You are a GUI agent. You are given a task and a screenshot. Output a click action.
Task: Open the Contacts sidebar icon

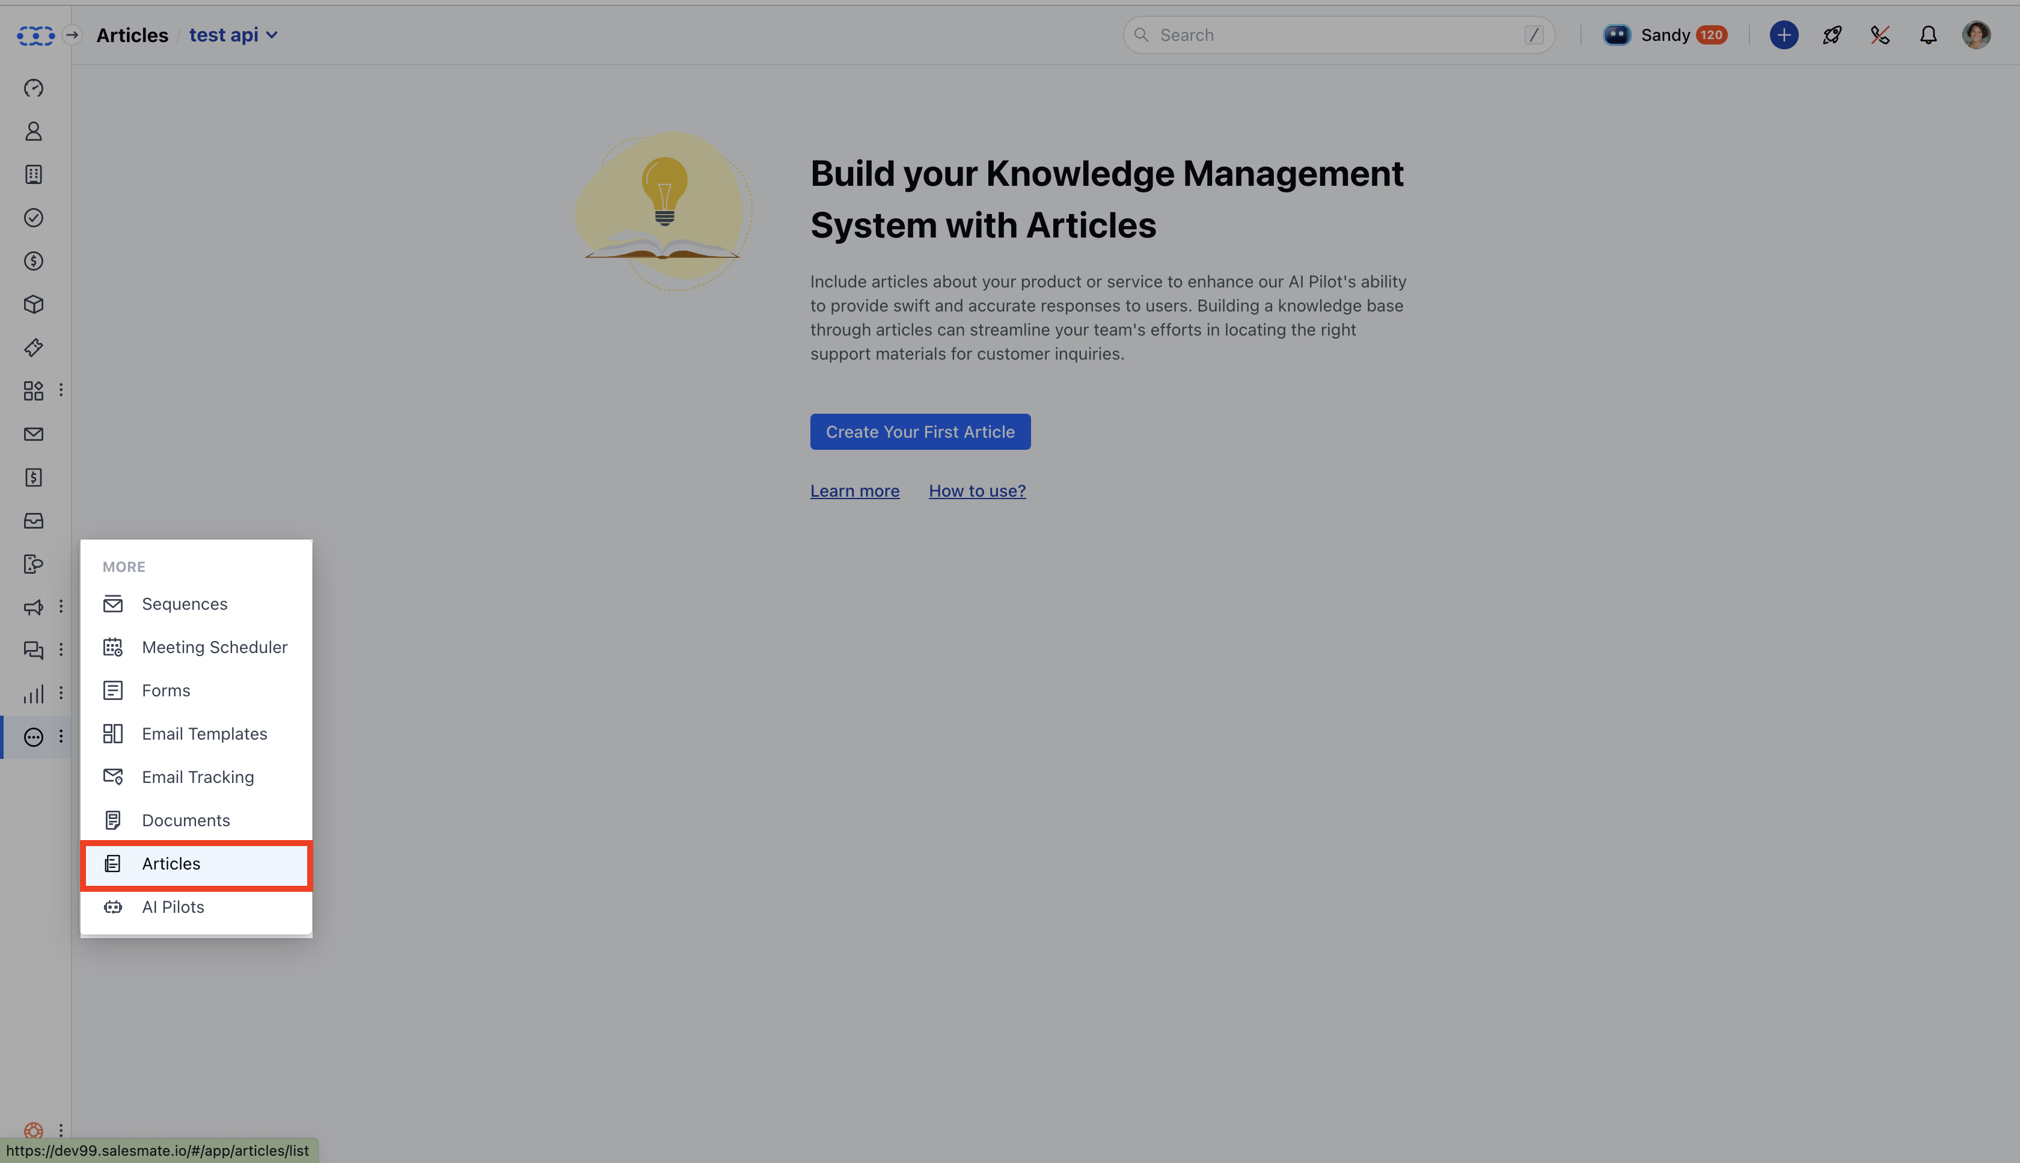pyautogui.click(x=34, y=131)
